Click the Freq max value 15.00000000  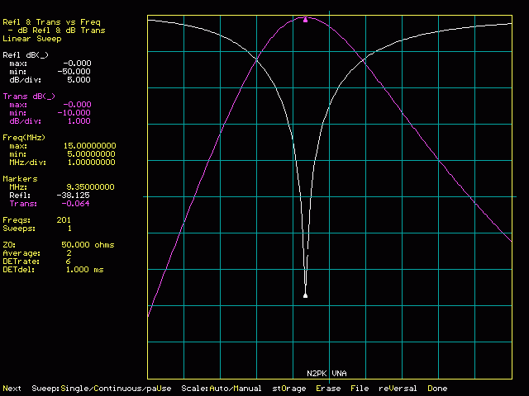90,146
